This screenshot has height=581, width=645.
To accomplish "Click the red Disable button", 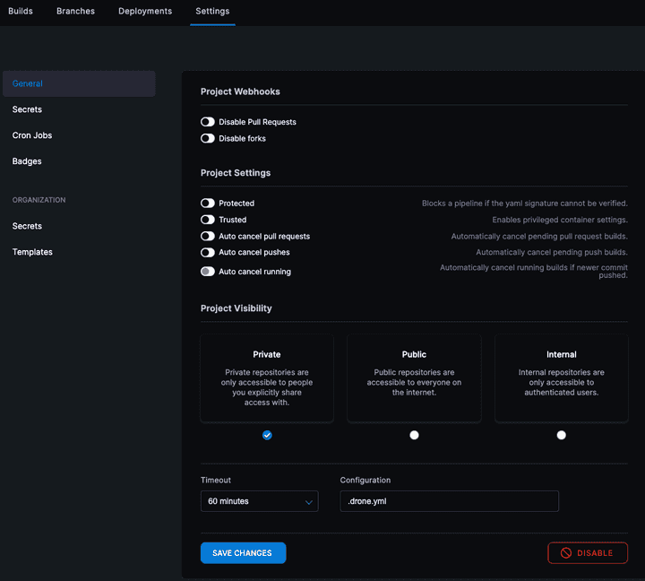I will coord(588,553).
